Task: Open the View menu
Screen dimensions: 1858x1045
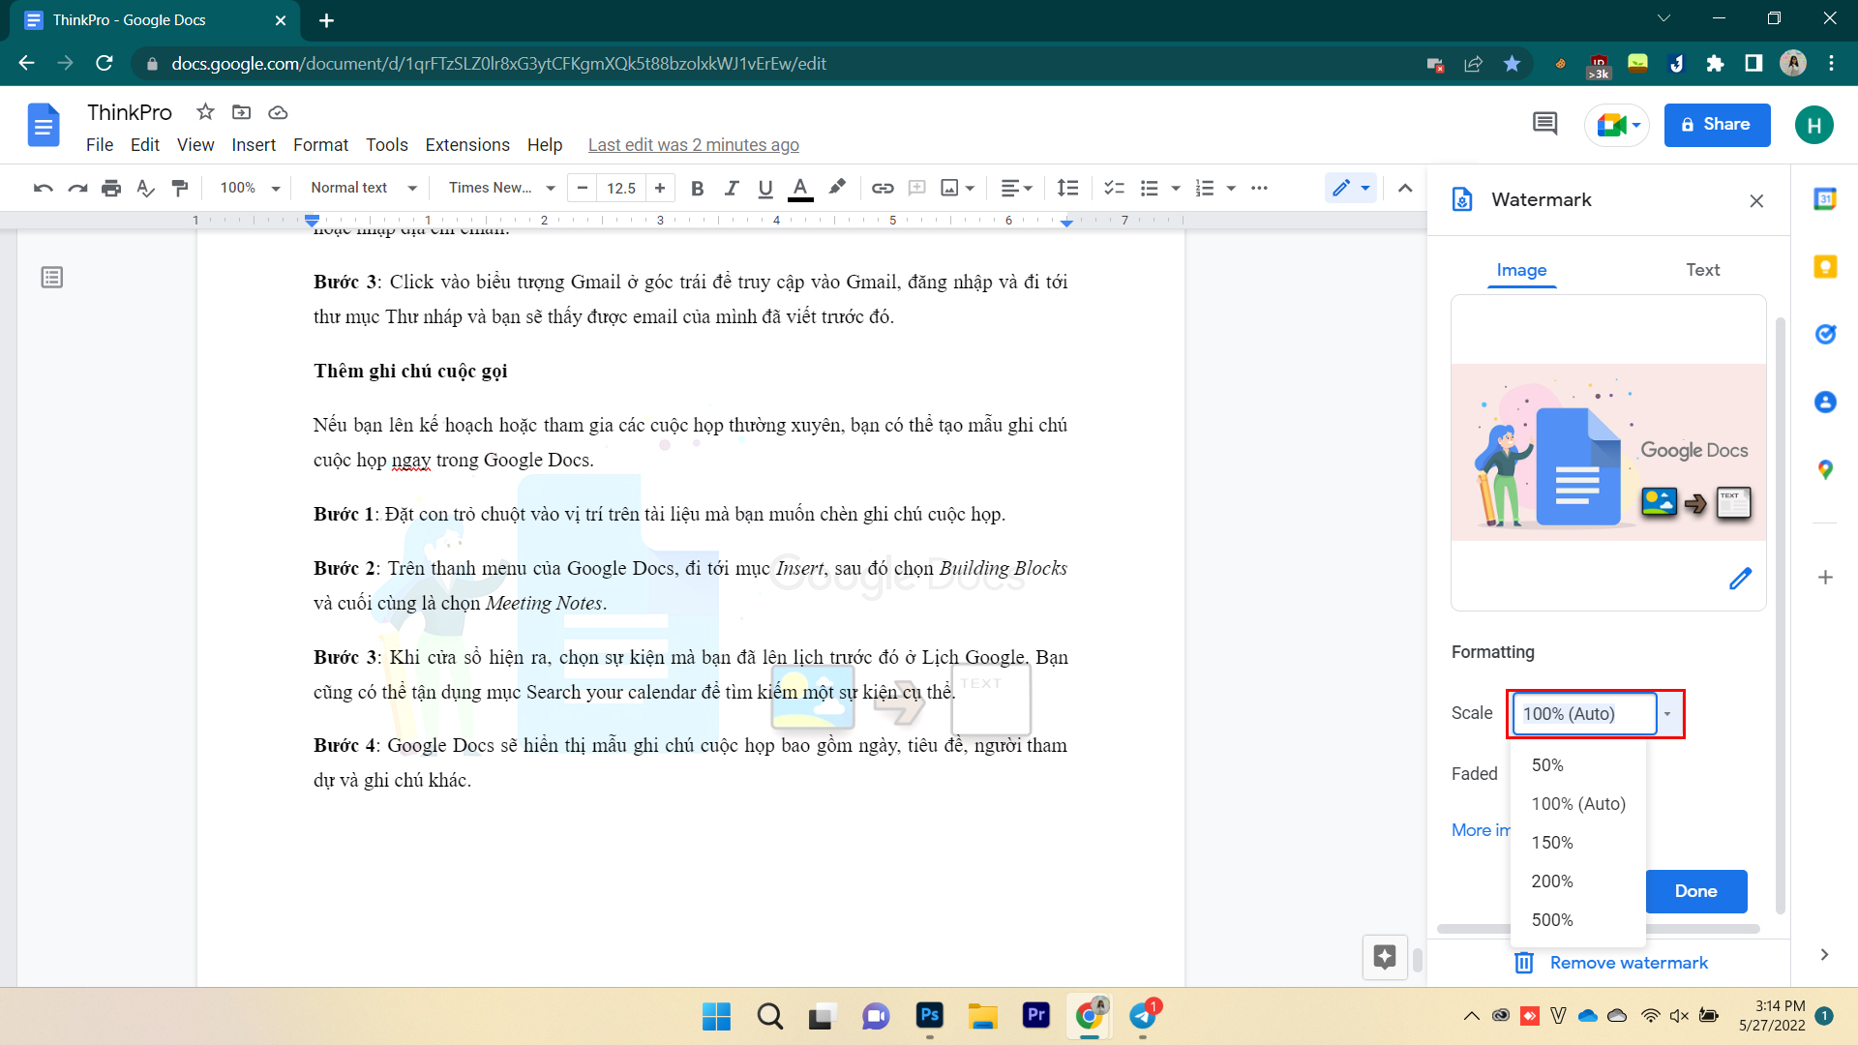Action: coord(195,145)
